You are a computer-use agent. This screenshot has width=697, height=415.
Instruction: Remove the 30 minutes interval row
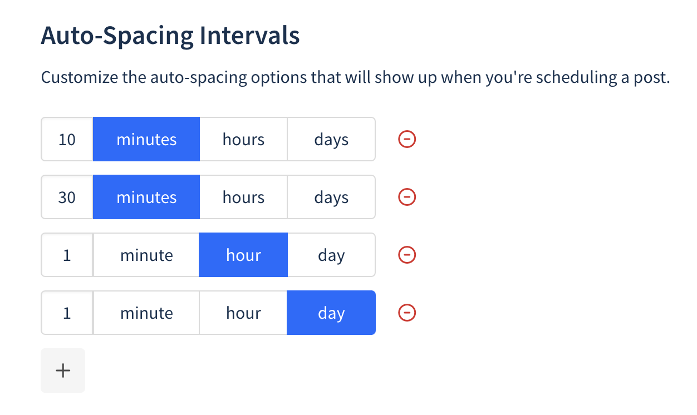(408, 197)
